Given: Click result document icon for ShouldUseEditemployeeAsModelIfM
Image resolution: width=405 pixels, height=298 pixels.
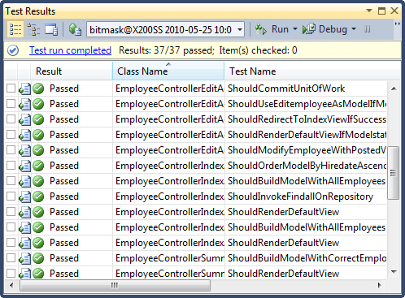Looking at the screenshot, I should (x=24, y=104).
